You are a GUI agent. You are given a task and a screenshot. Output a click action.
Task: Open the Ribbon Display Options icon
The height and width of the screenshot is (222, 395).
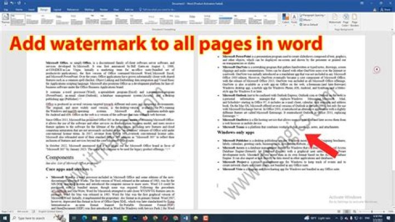click(x=363, y=3)
